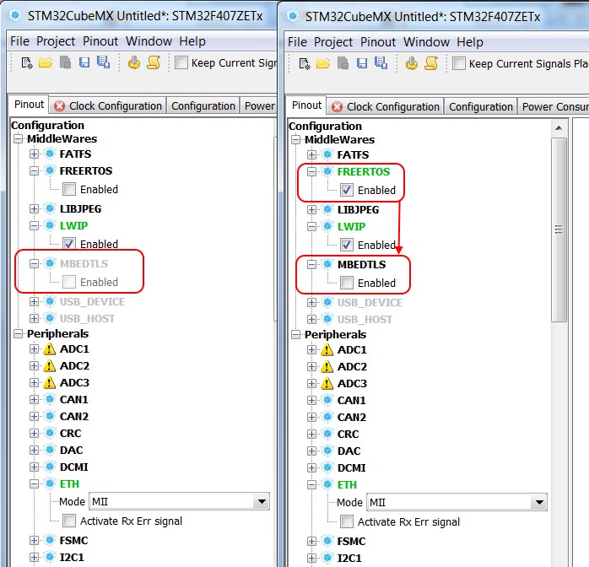The image size is (589, 567).
Task: Click Save As icon in left window toolbar
Action: click(x=103, y=62)
